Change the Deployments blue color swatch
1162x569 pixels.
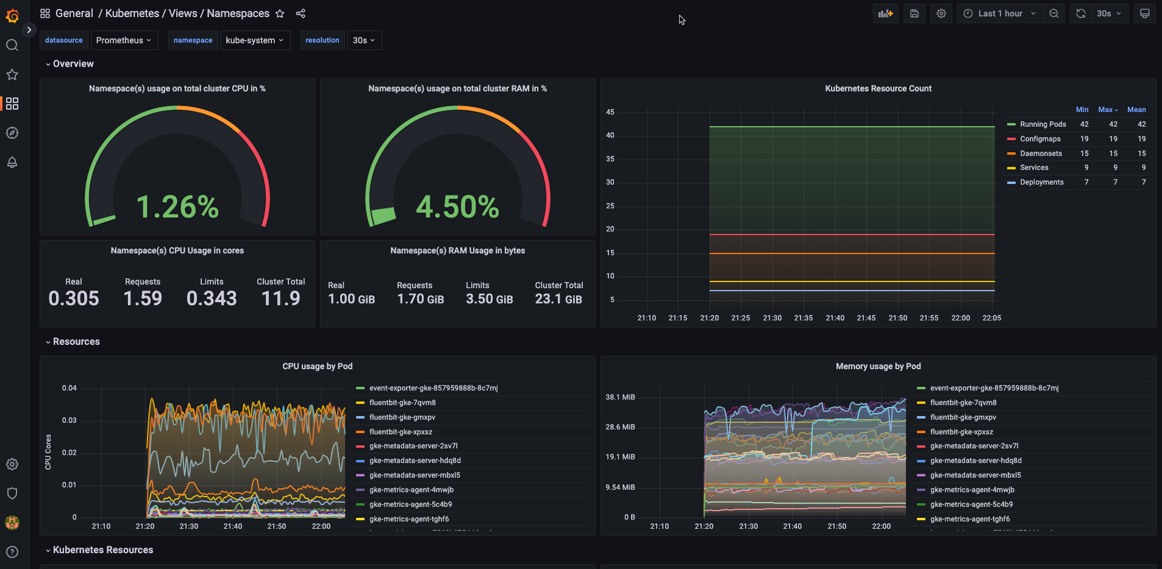[1011, 182]
